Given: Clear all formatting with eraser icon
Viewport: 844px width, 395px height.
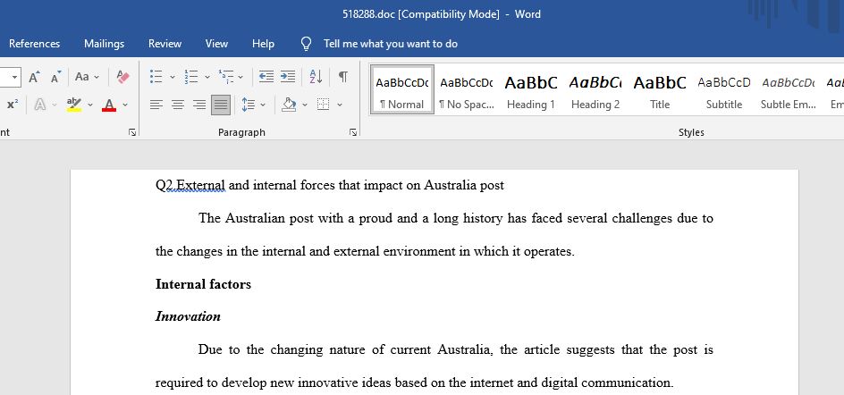Looking at the screenshot, I should click(x=122, y=77).
